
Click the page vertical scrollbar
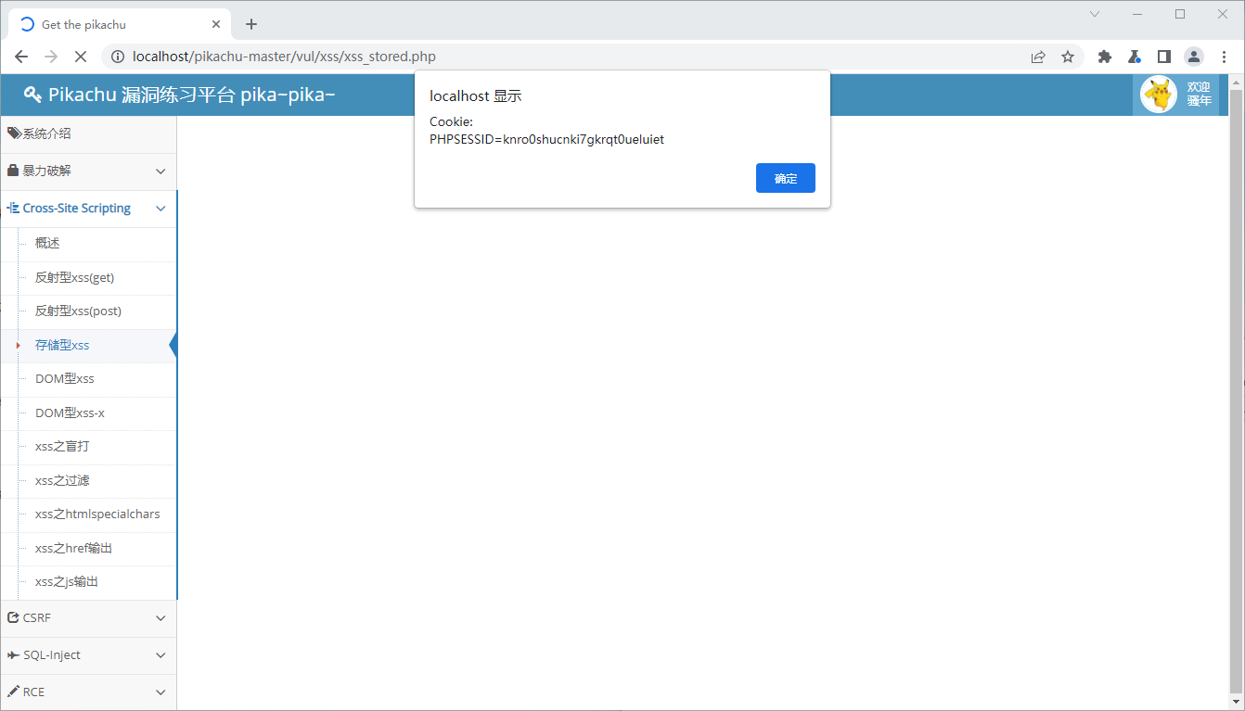1235,389
